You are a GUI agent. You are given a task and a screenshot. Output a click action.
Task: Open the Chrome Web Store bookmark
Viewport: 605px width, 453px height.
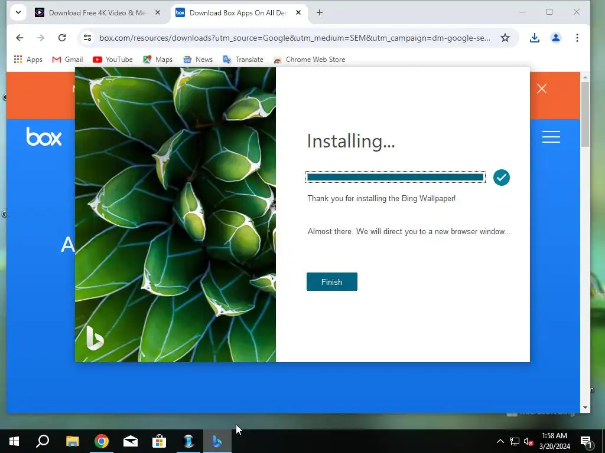tap(310, 60)
